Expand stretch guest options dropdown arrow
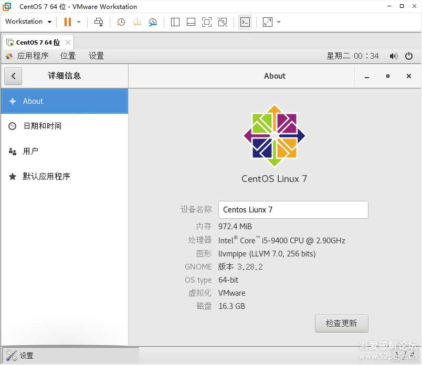Image resolution: width=422 pixels, height=365 pixels. [x=279, y=22]
